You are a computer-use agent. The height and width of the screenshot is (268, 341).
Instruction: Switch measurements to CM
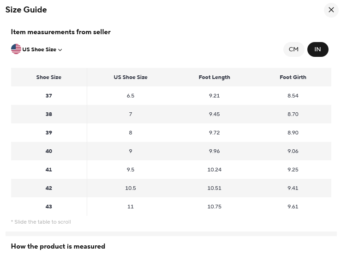click(293, 49)
